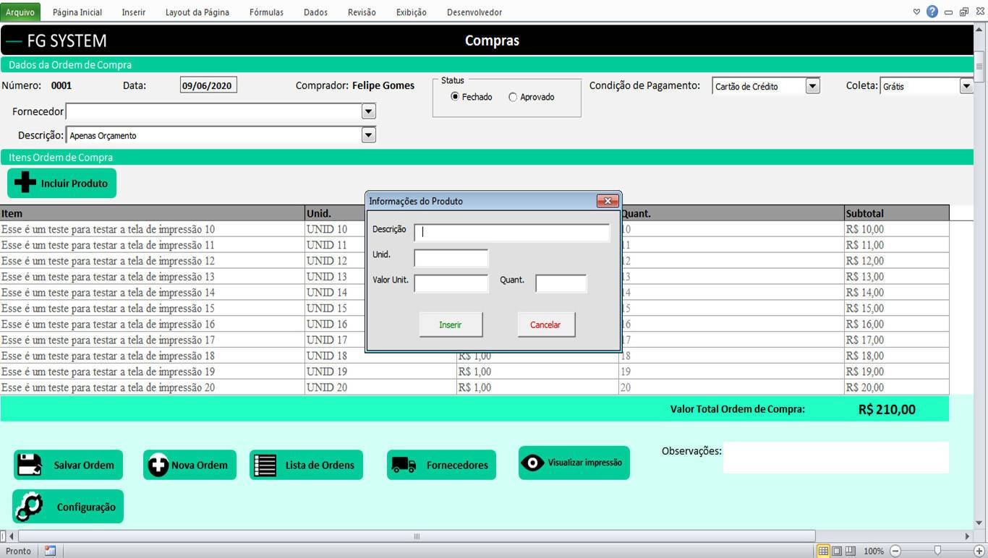Open the Fornecedor dropdown arrow
The image size is (988, 558).
(369, 111)
